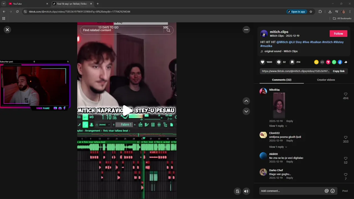
Task: Reply to Akiii00's comment
Action: (x=290, y=162)
